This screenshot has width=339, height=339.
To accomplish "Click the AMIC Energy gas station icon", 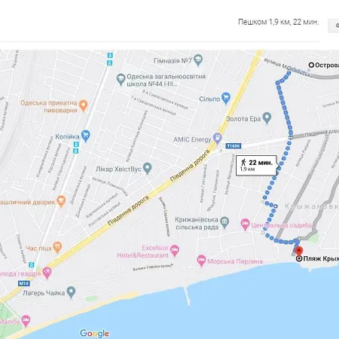I will coord(217,139).
